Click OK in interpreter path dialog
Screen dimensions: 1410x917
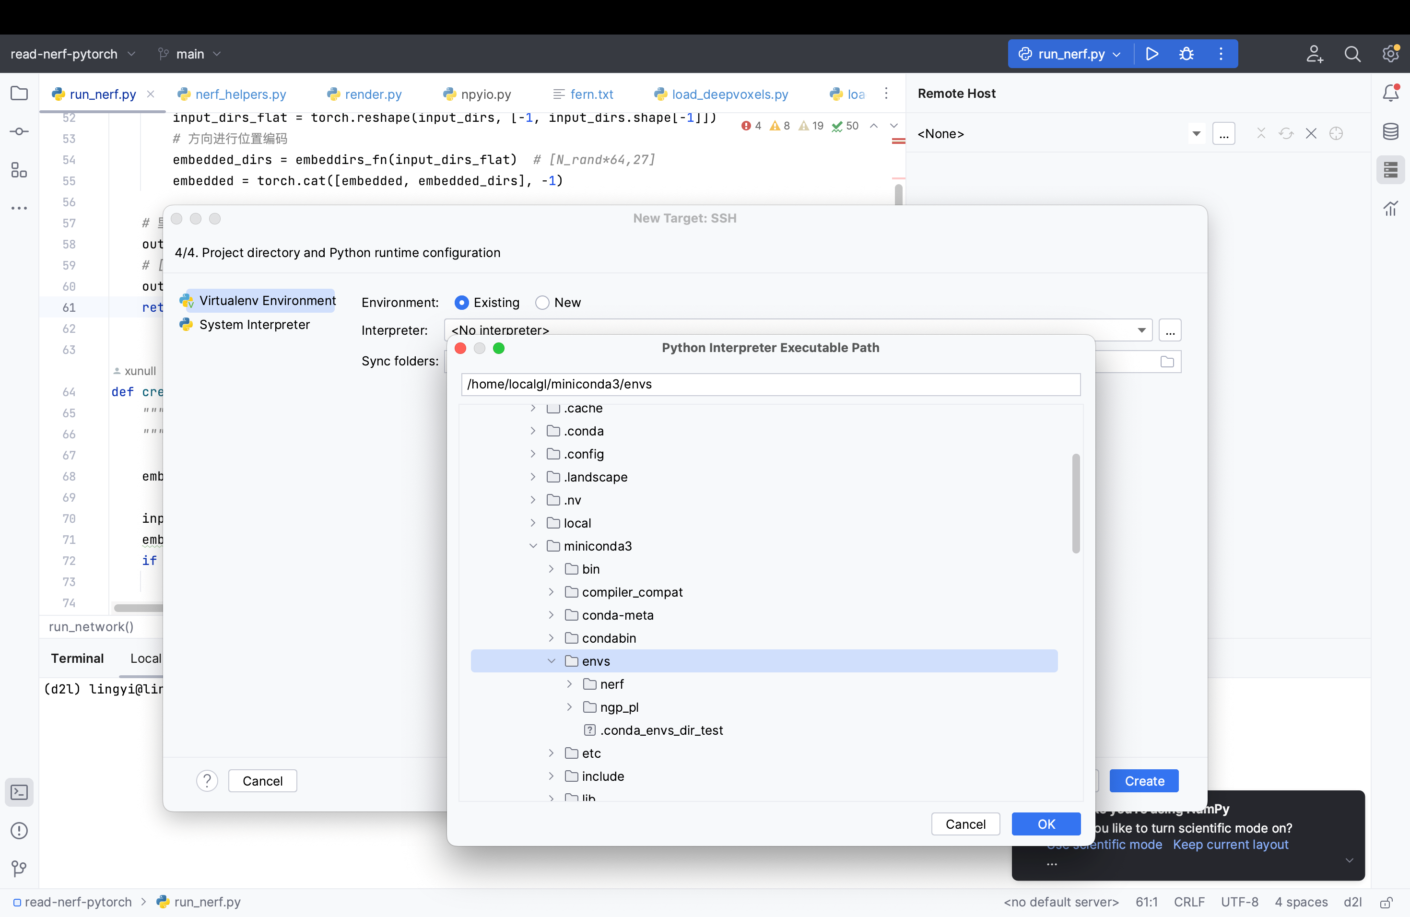(x=1046, y=824)
